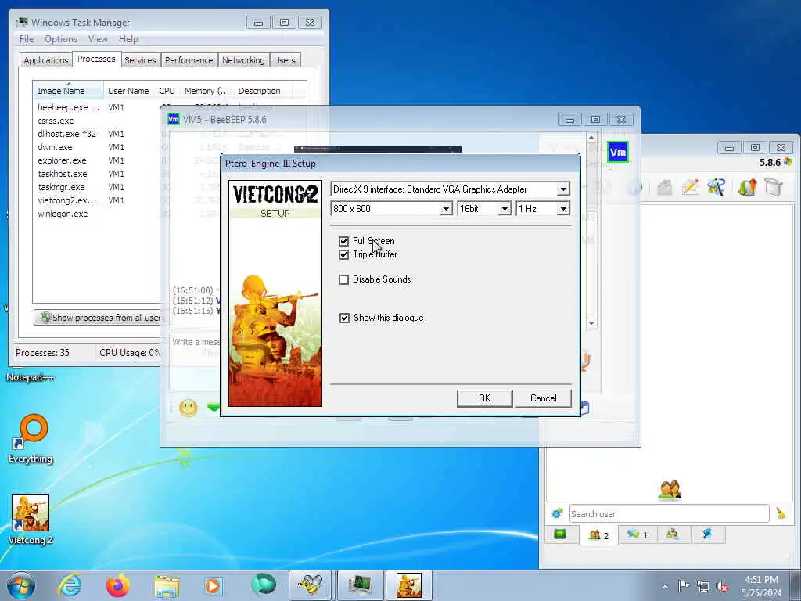Open the BeeBEEP chats tab showing 1

(x=637, y=534)
